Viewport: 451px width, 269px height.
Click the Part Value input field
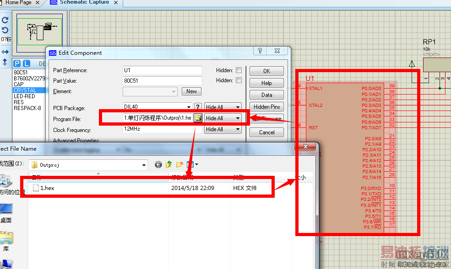[x=163, y=80]
